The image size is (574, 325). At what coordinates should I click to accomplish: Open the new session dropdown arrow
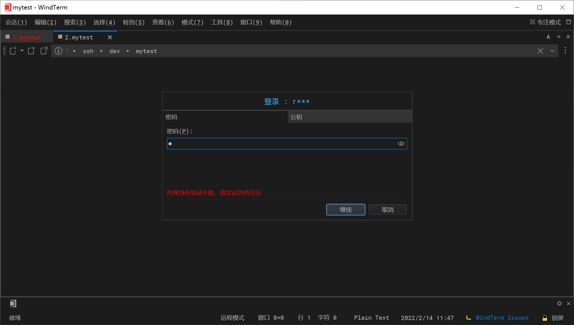pos(22,51)
